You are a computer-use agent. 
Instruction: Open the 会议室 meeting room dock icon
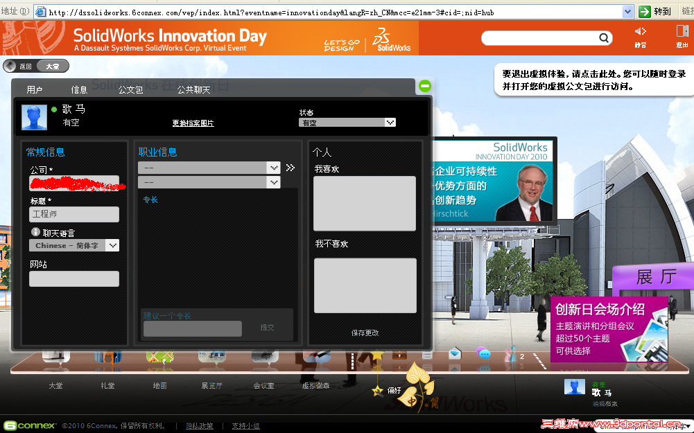click(x=264, y=357)
